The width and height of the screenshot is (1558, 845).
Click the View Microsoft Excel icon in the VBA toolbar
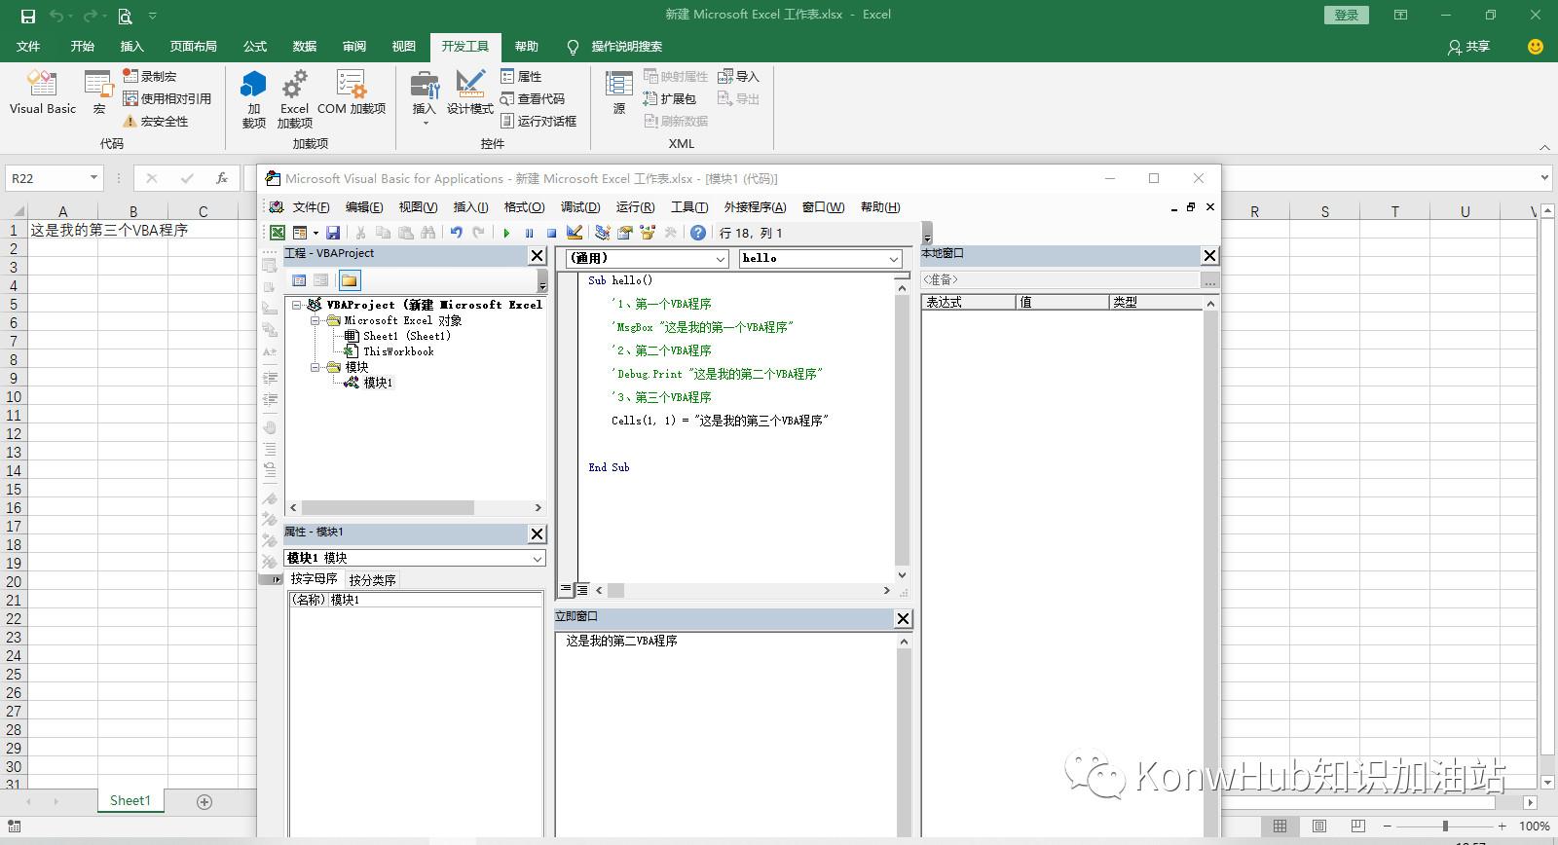278,233
